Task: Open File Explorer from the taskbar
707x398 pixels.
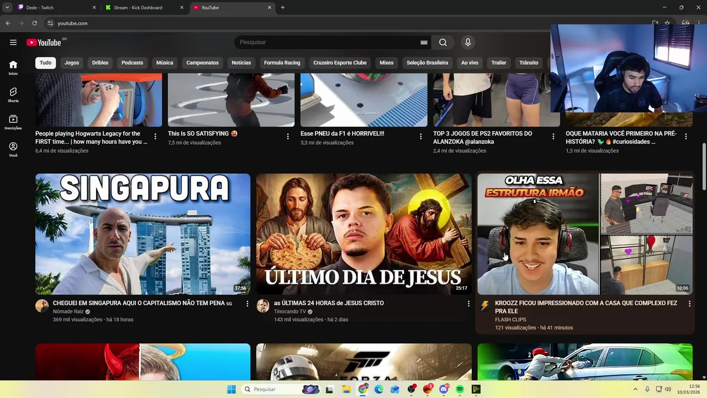Action: [346, 389]
